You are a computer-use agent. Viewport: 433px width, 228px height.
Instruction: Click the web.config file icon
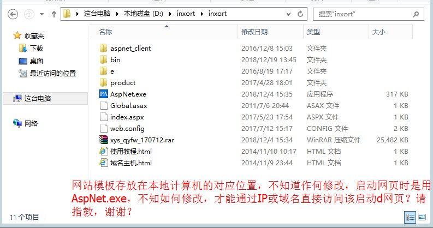pos(104,129)
